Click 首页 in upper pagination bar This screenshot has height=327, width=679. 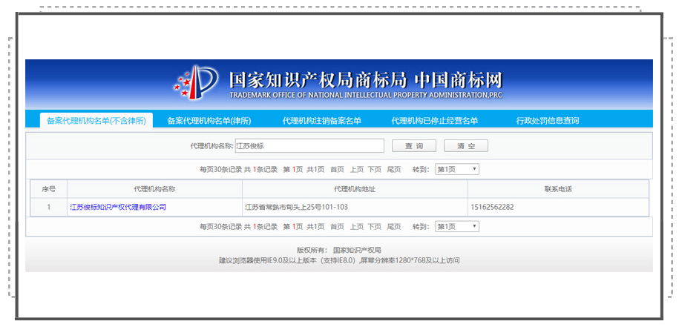(x=337, y=170)
